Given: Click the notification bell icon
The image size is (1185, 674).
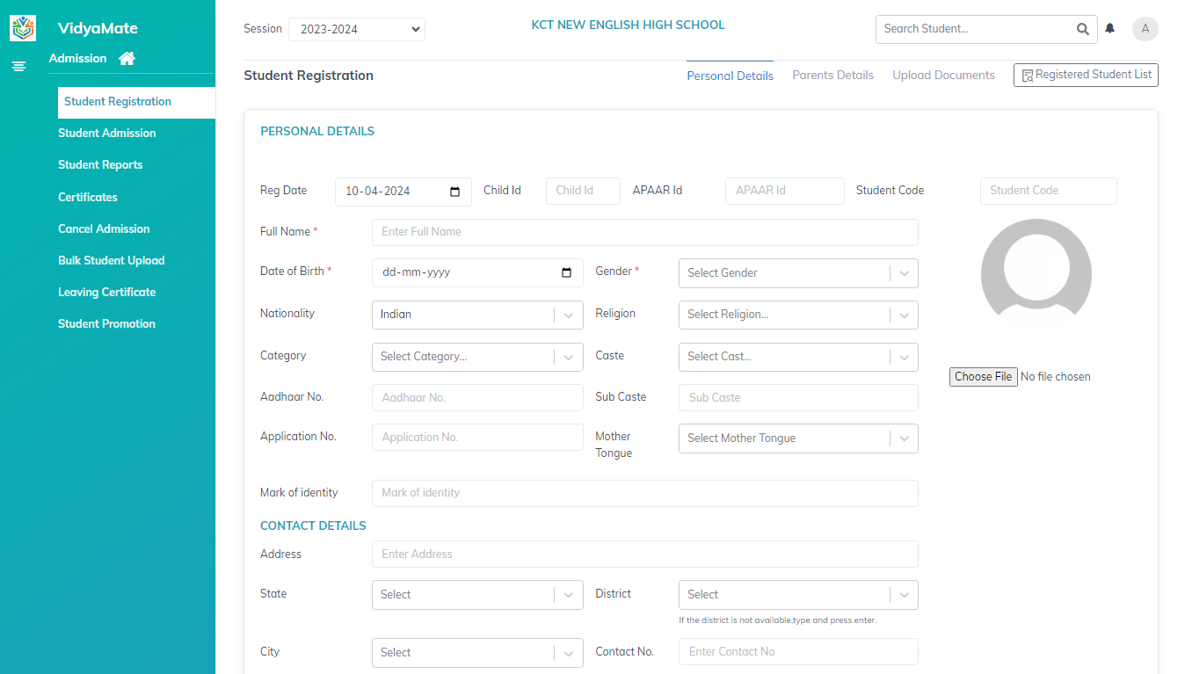Looking at the screenshot, I should [1110, 29].
